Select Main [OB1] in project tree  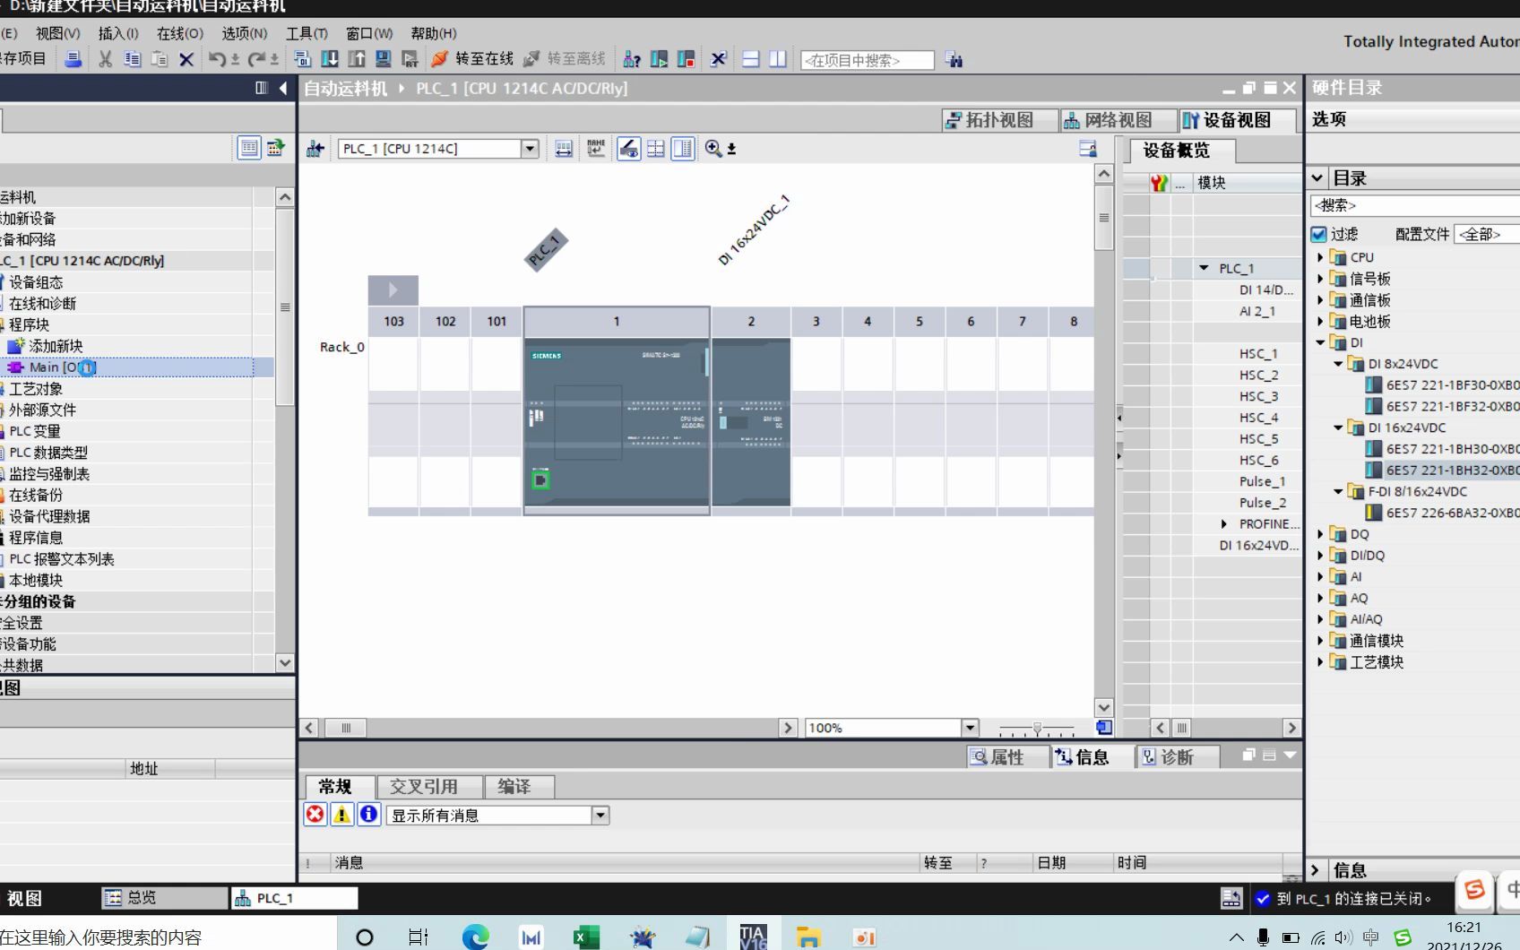[x=63, y=367]
